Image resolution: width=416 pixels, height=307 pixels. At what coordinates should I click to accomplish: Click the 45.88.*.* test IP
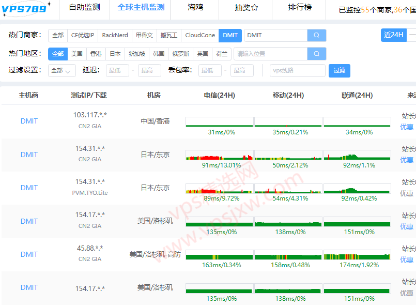point(90,248)
